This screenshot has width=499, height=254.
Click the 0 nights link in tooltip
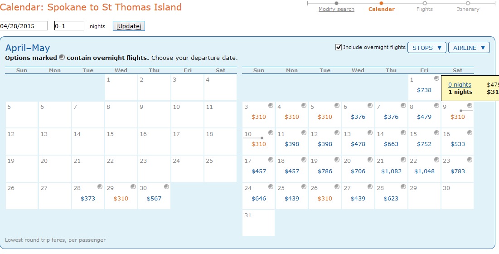pos(460,85)
